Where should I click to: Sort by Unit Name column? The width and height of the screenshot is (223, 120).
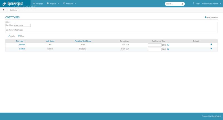(x=50, y=41)
